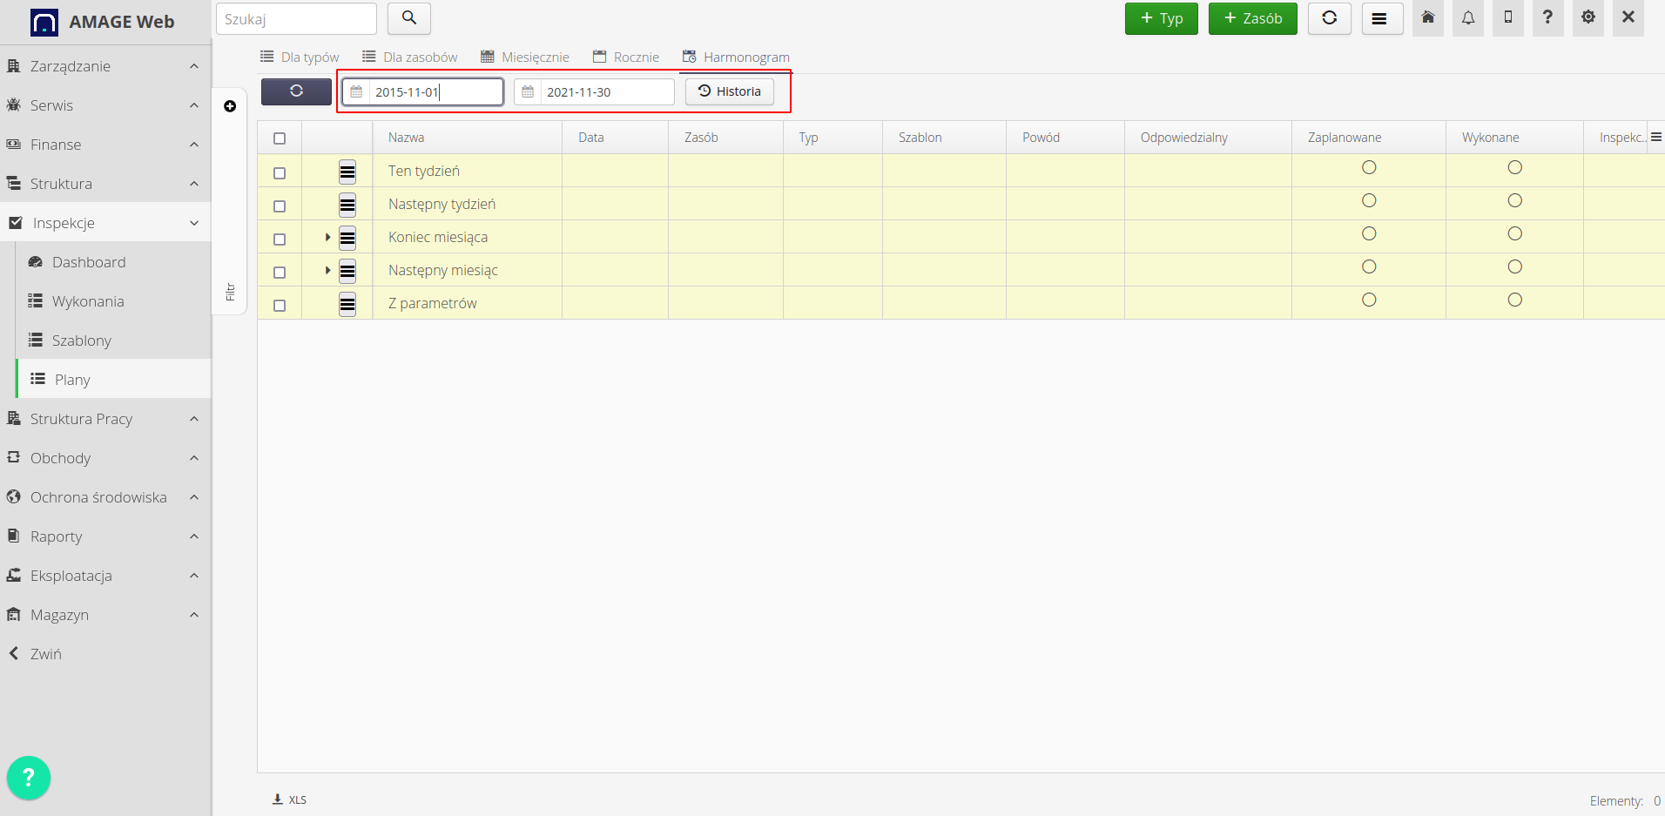Click the mobile device icon

tap(1508, 18)
